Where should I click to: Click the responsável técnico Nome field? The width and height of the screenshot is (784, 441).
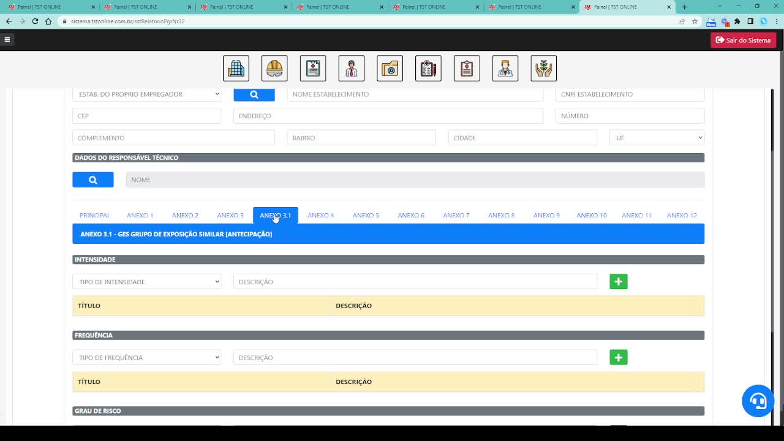[x=415, y=179]
